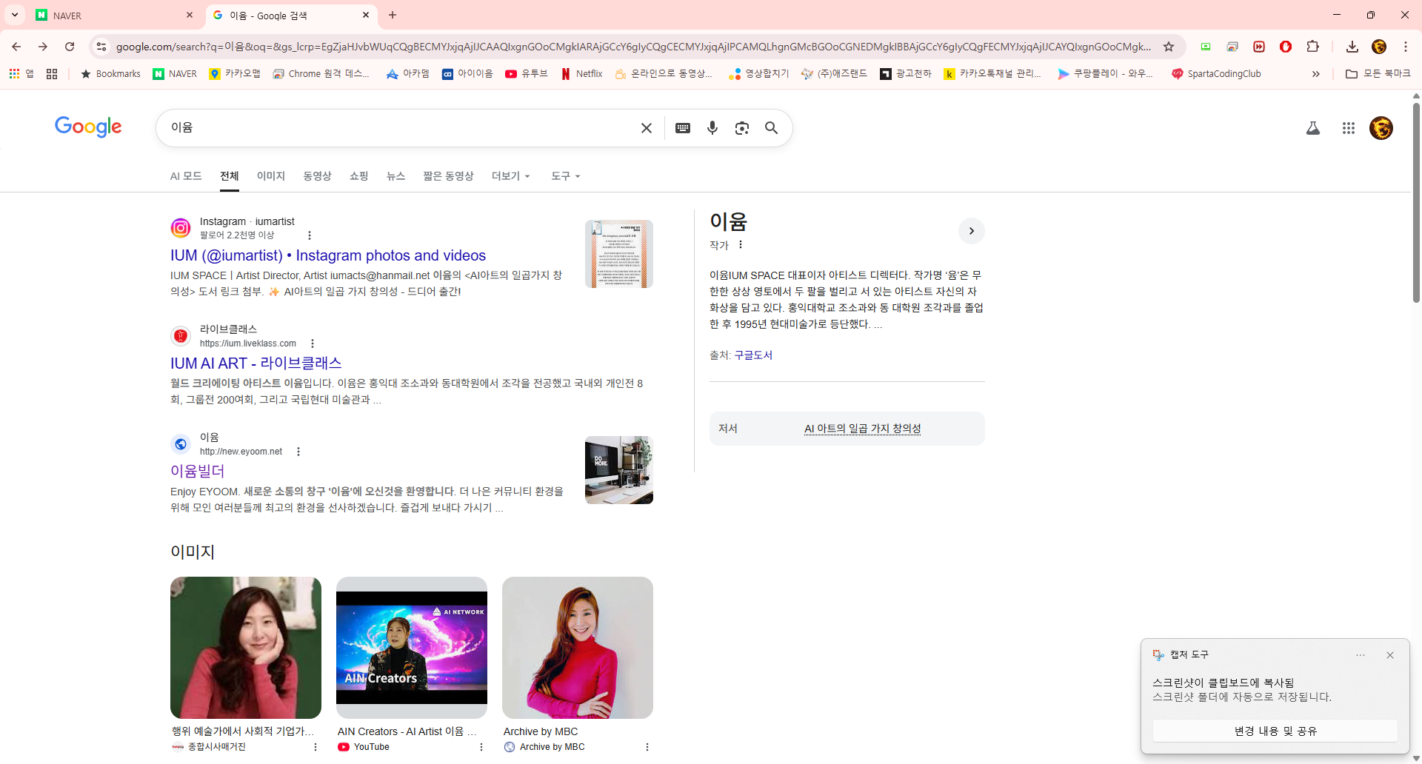This screenshot has width=1422, height=764.
Task: Go forward to the next page
Action: coord(43,47)
